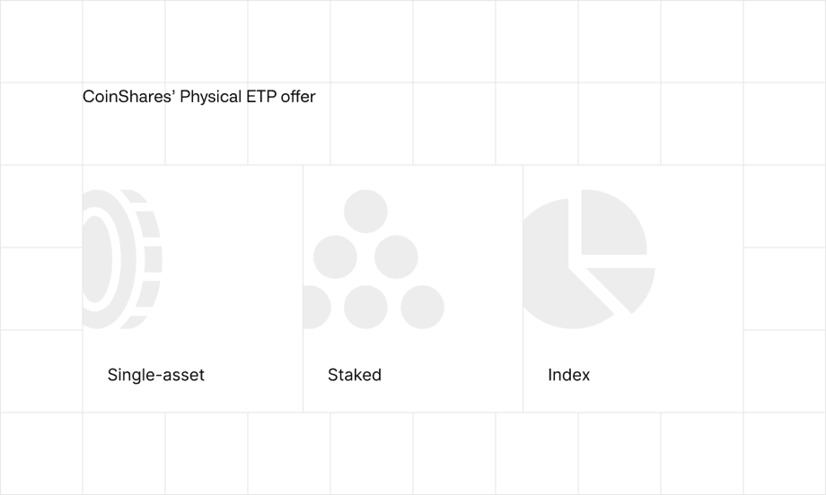Click the stacked circles Staked icon
Image resolution: width=826 pixels, height=495 pixels.
(x=373, y=259)
